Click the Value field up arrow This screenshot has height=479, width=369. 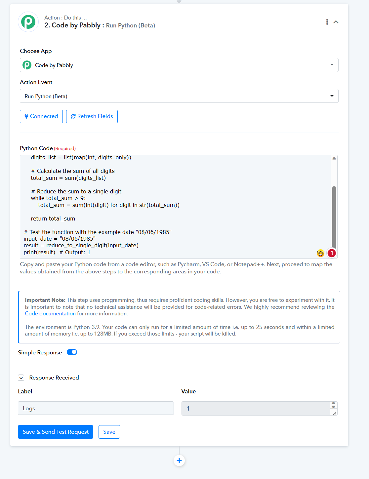pyautogui.click(x=333, y=403)
